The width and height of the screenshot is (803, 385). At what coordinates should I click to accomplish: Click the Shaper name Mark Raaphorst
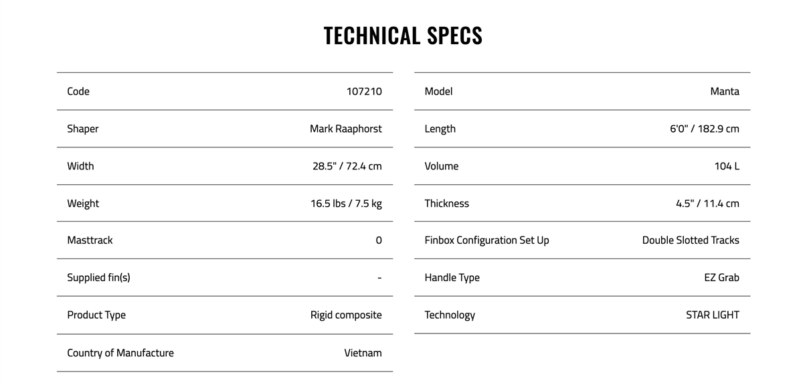click(x=346, y=129)
